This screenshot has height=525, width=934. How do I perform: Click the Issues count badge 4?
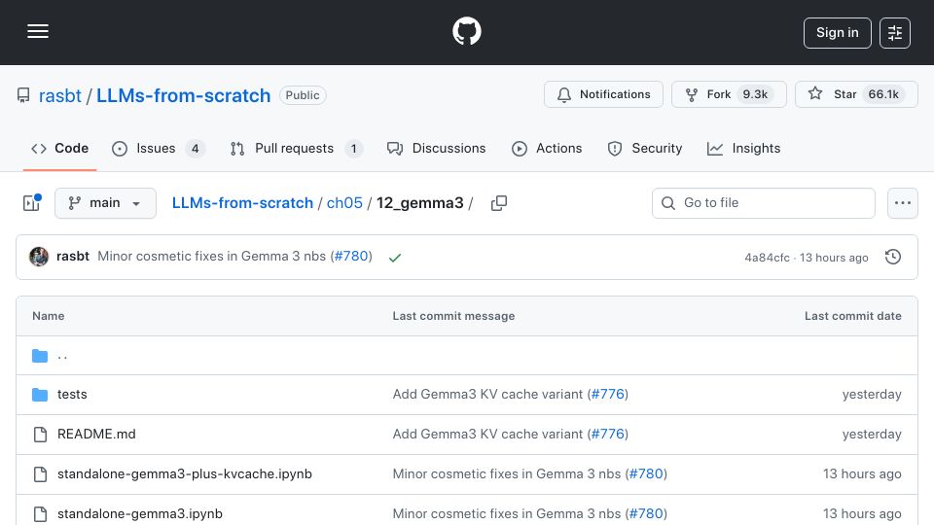(x=195, y=148)
